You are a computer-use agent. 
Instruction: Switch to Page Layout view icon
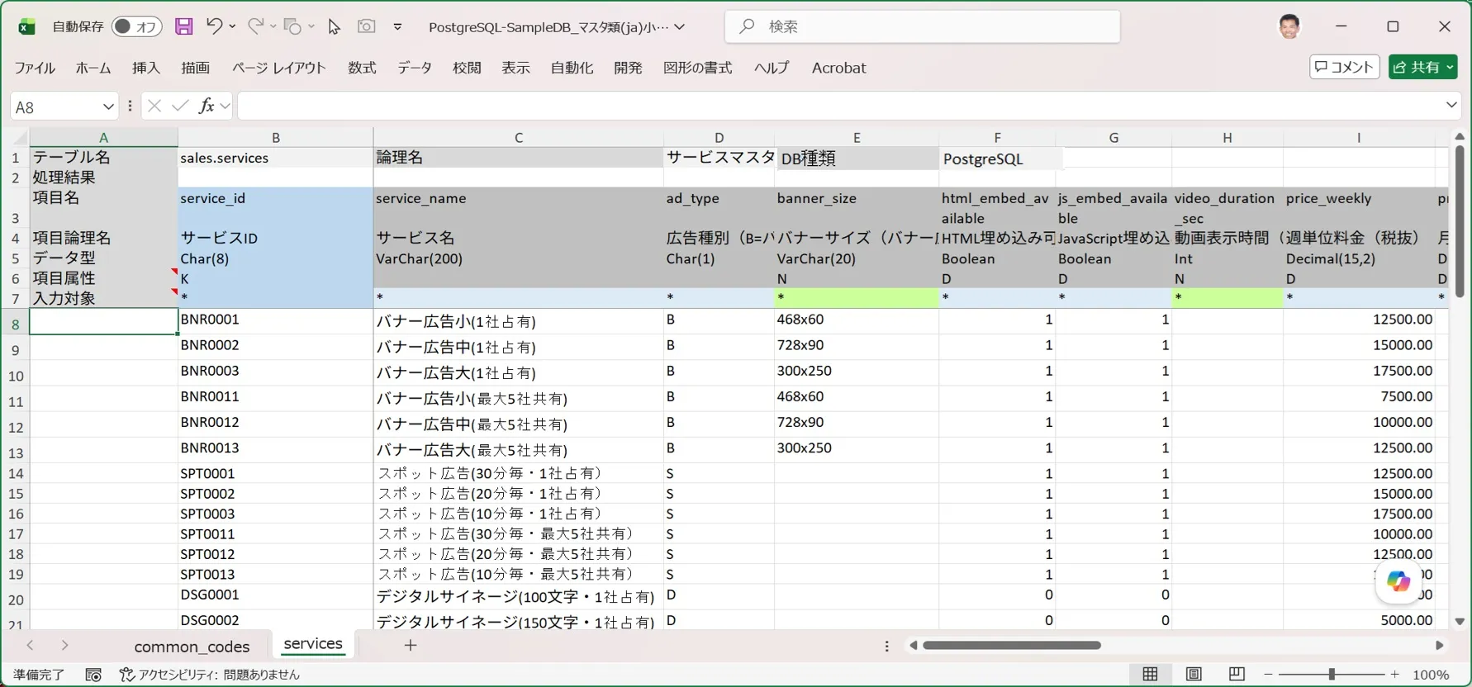[x=1194, y=674]
